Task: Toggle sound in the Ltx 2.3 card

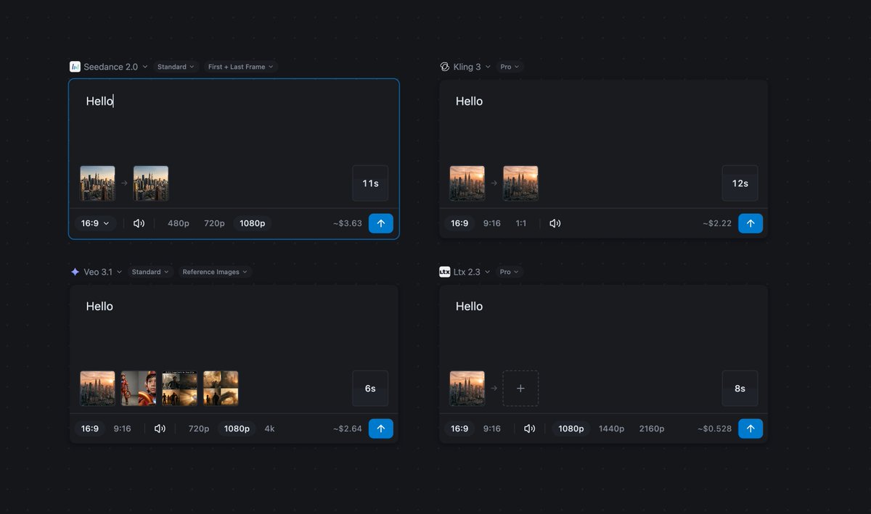Action: pyautogui.click(x=530, y=428)
